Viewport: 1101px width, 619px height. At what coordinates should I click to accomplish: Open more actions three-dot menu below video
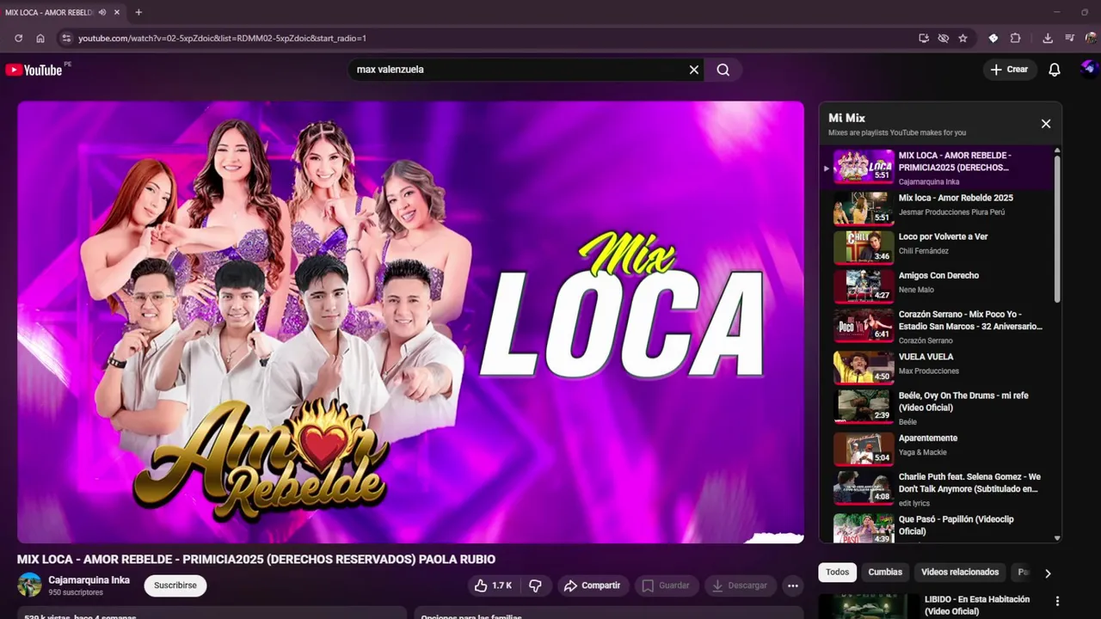click(793, 585)
